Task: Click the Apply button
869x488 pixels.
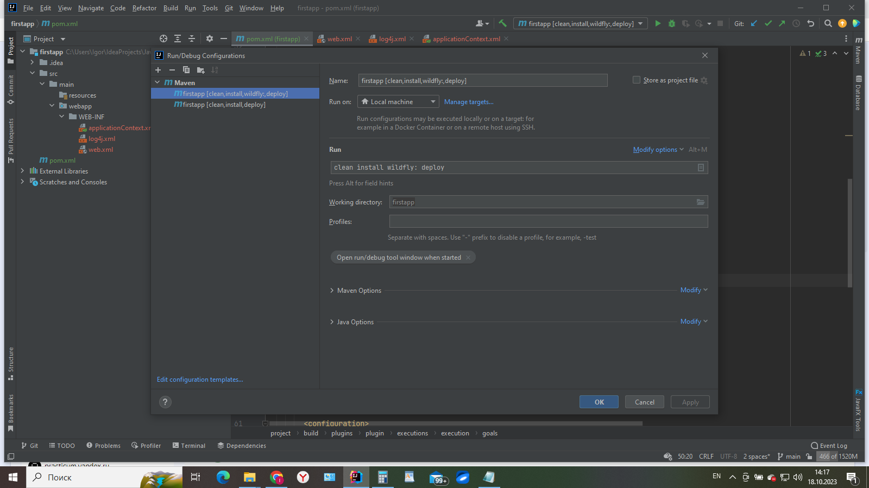Action: point(690,402)
